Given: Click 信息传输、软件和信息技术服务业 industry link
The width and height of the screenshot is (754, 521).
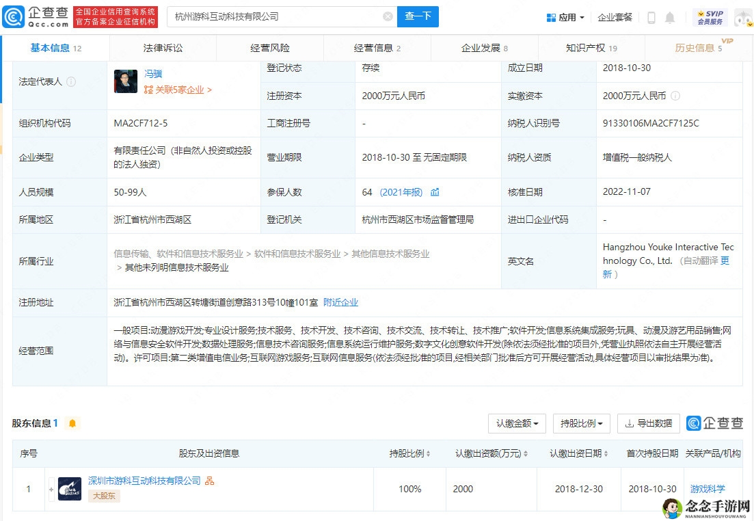Looking at the screenshot, I should 178,254.
